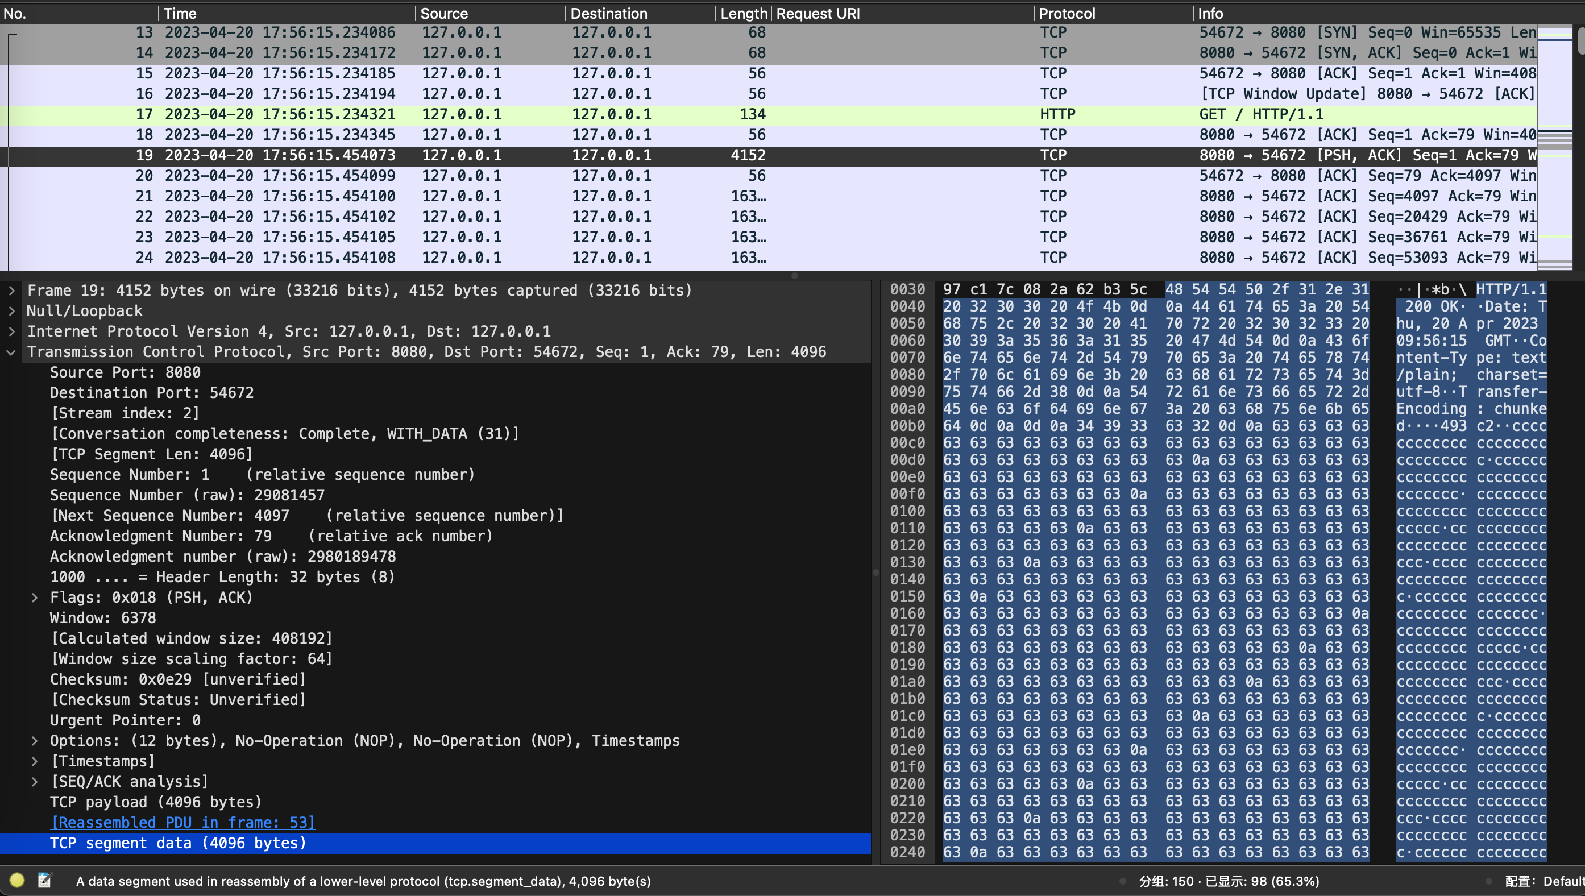Expand the [Timestamps] subtree
The width and height of the screenshot is (1585, 896).
tap(35, 761)
